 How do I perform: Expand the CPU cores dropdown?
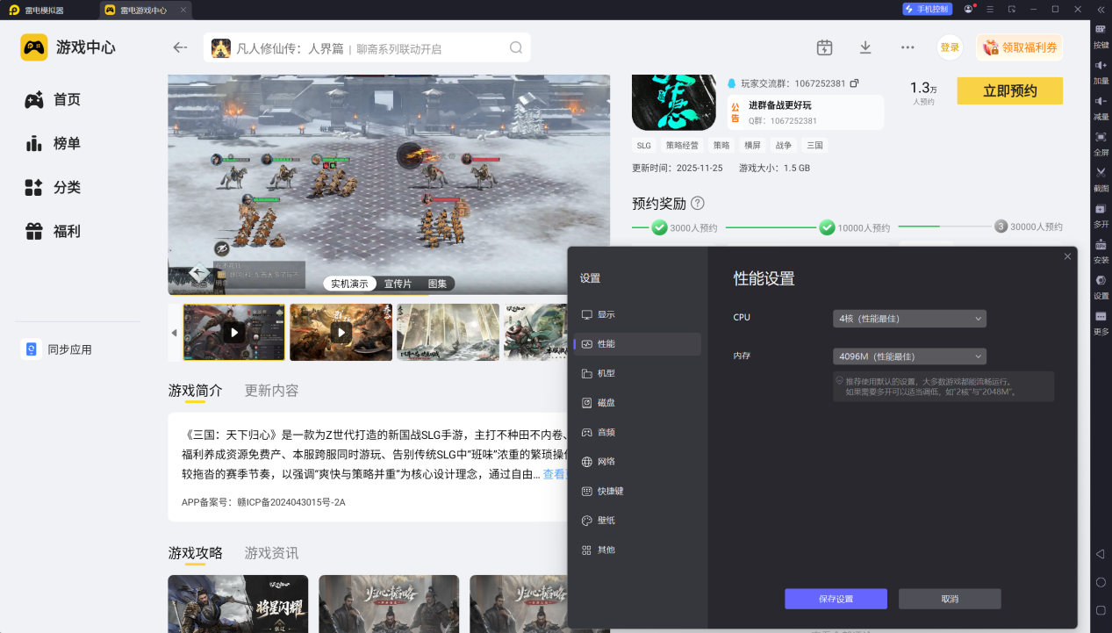click(908, 318)
